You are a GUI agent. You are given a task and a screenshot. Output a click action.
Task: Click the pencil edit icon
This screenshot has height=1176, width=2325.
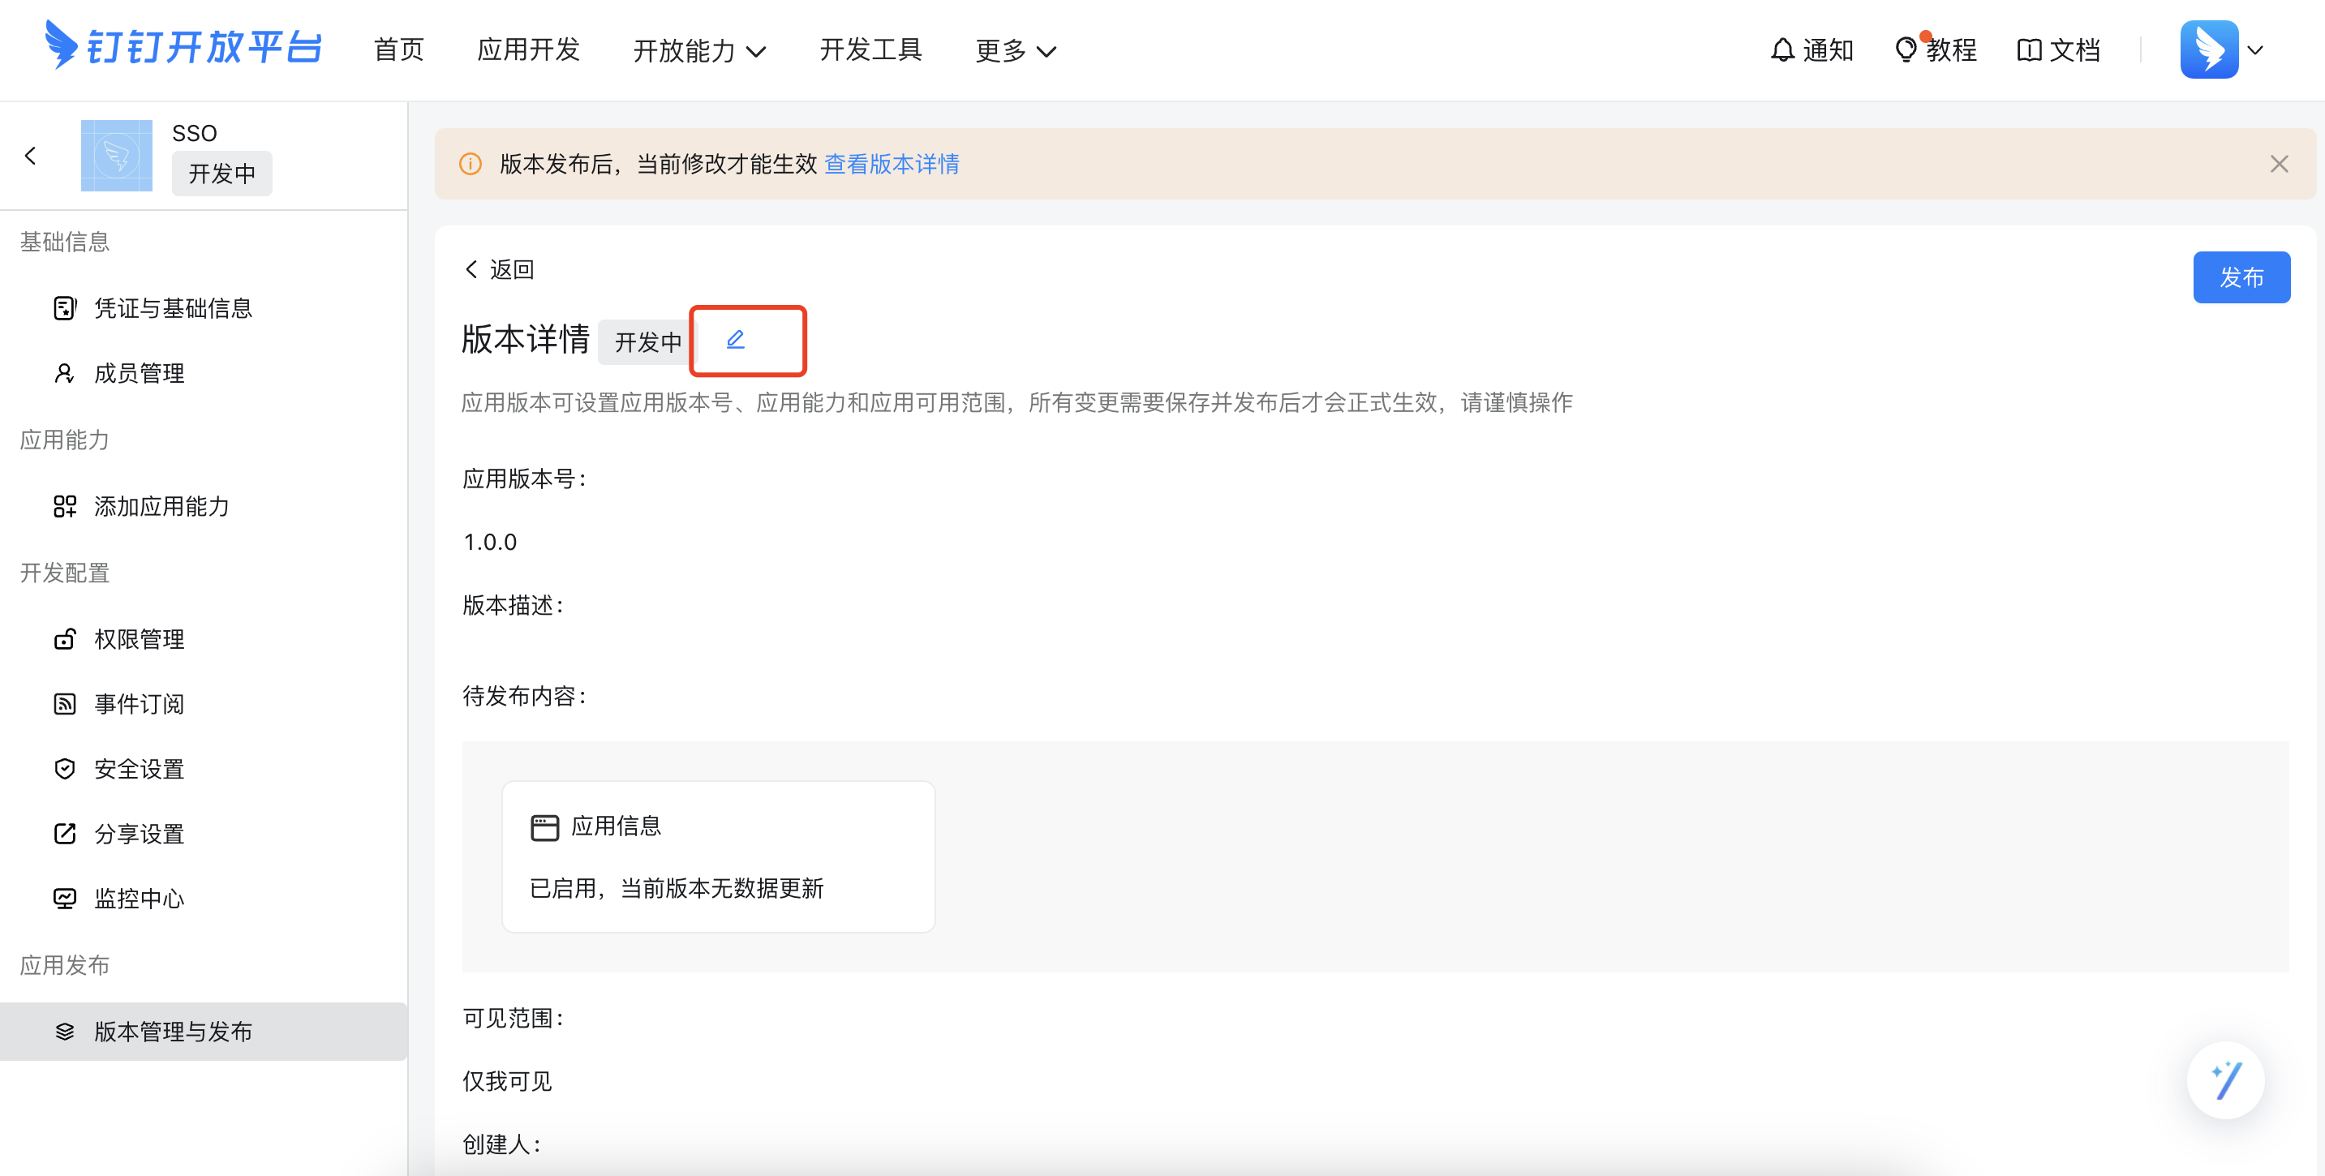pyautogui.click(x=736, y=339)
